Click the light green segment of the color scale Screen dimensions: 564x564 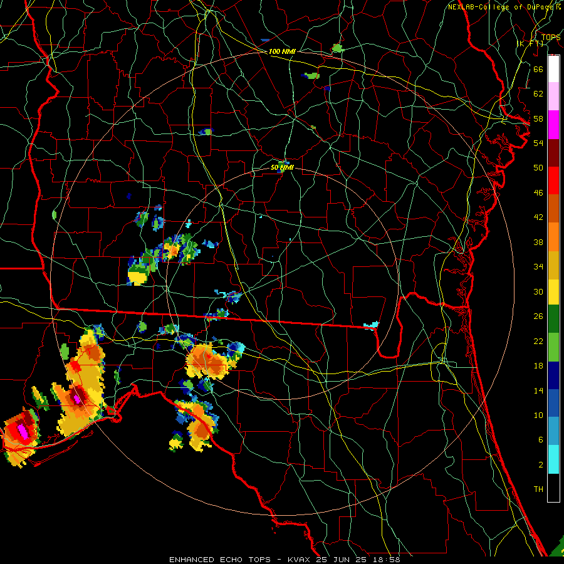[553, 347]
